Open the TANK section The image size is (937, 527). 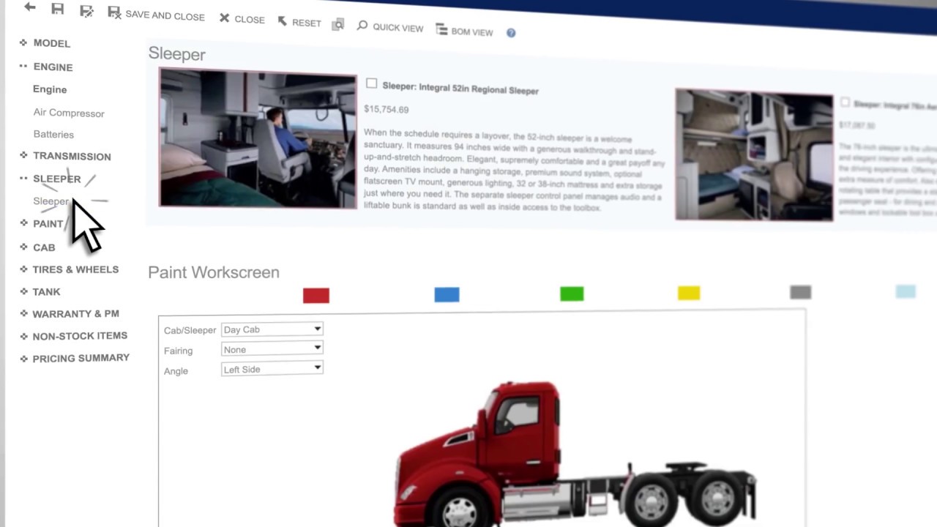(40, 291)
